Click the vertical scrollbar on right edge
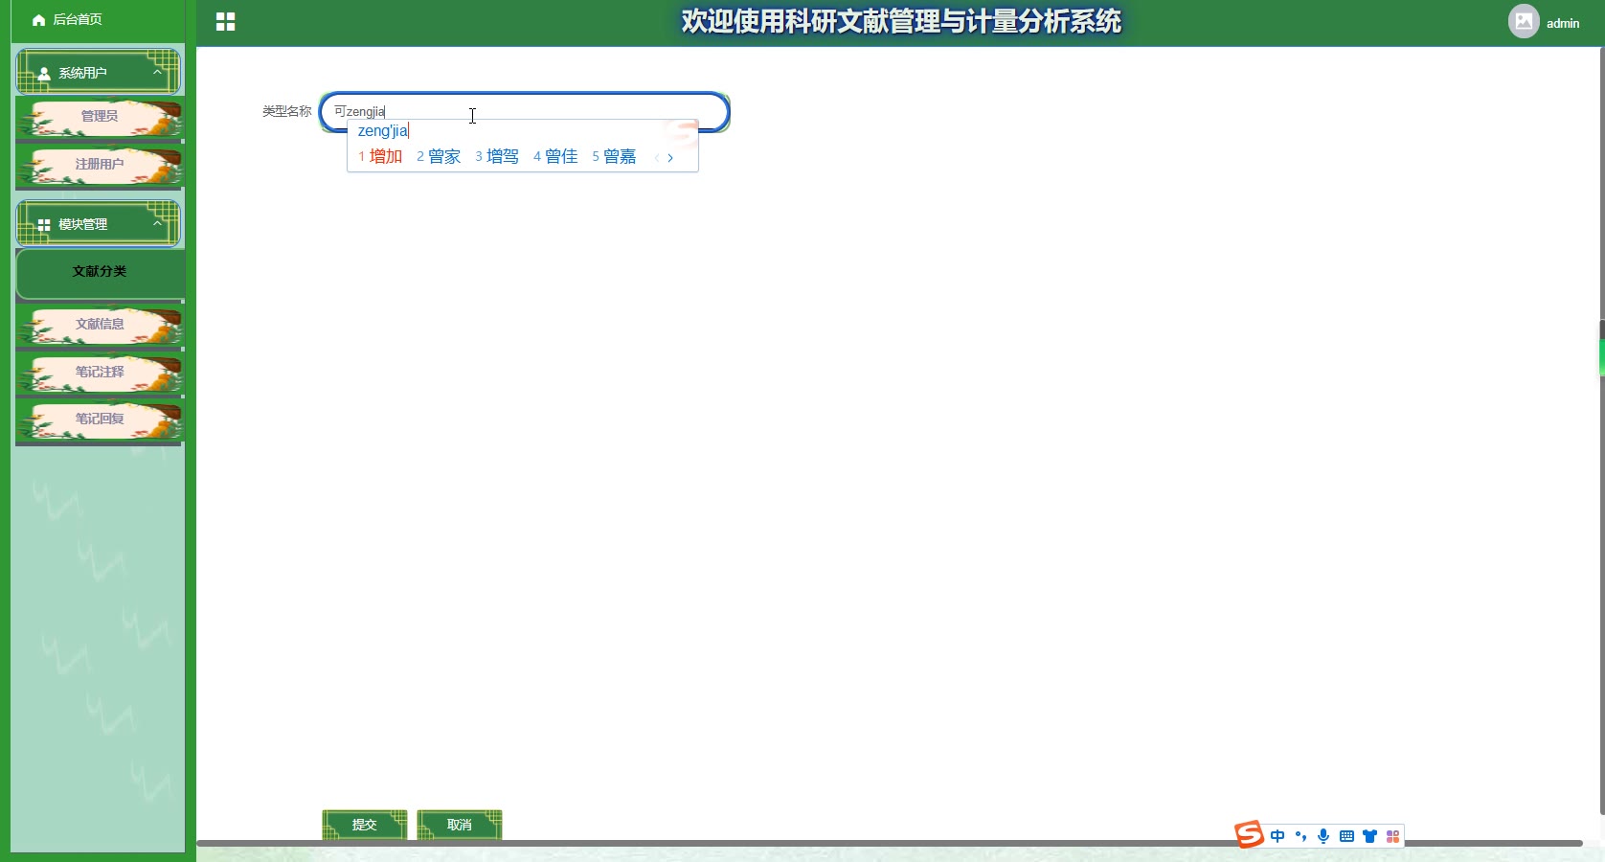Viewport: 1605px width, 862px height. (1601, 431)
